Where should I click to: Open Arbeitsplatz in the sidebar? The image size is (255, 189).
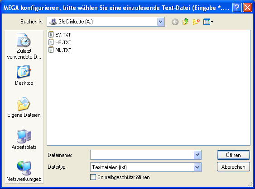pyautogui.click(x=24, y=139)
